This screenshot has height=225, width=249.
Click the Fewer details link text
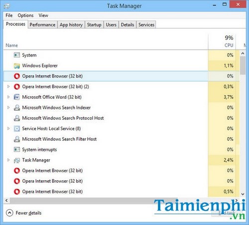(x=28, y=213)
